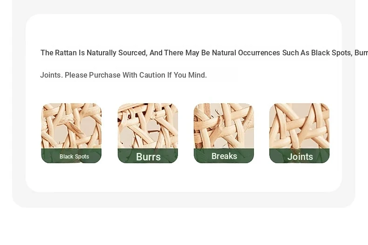Click the Black Spots rattan photo
This screenshot has width=368, height=245.
(x=71, y=126)
